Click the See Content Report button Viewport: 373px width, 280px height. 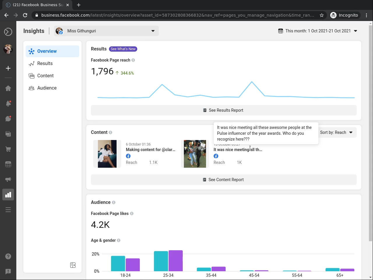tap(224, 180)
